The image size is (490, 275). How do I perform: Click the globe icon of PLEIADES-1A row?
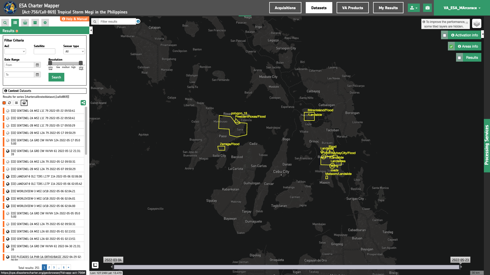click(8, 257)
